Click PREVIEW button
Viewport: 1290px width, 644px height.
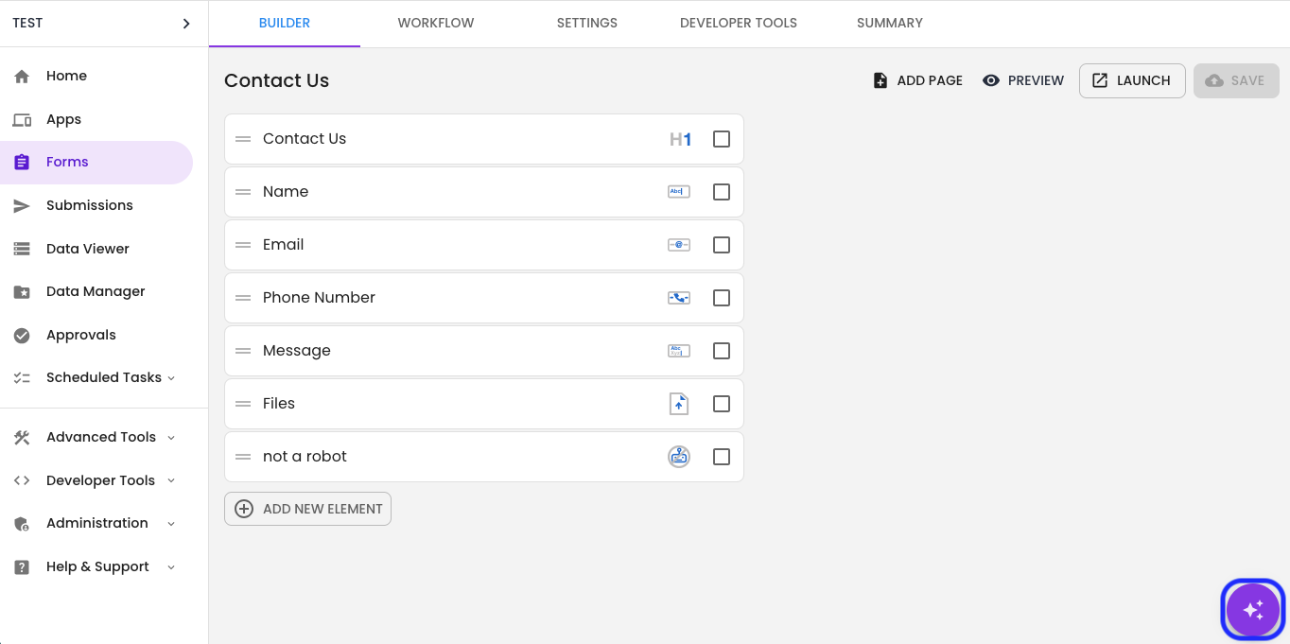[1023, 81]
